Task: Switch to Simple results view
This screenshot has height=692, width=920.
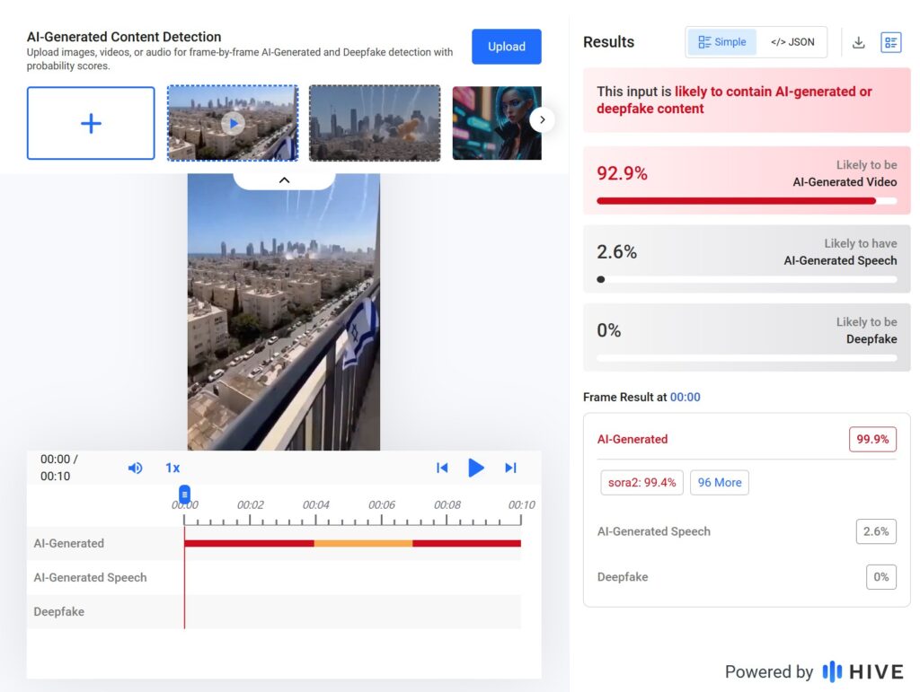Action: (722, 42)
